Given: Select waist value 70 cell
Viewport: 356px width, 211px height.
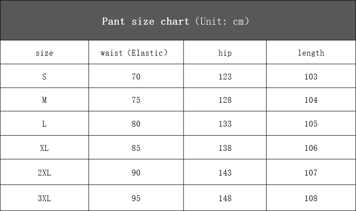Looking at the screenshot, I should coord(136,77).
